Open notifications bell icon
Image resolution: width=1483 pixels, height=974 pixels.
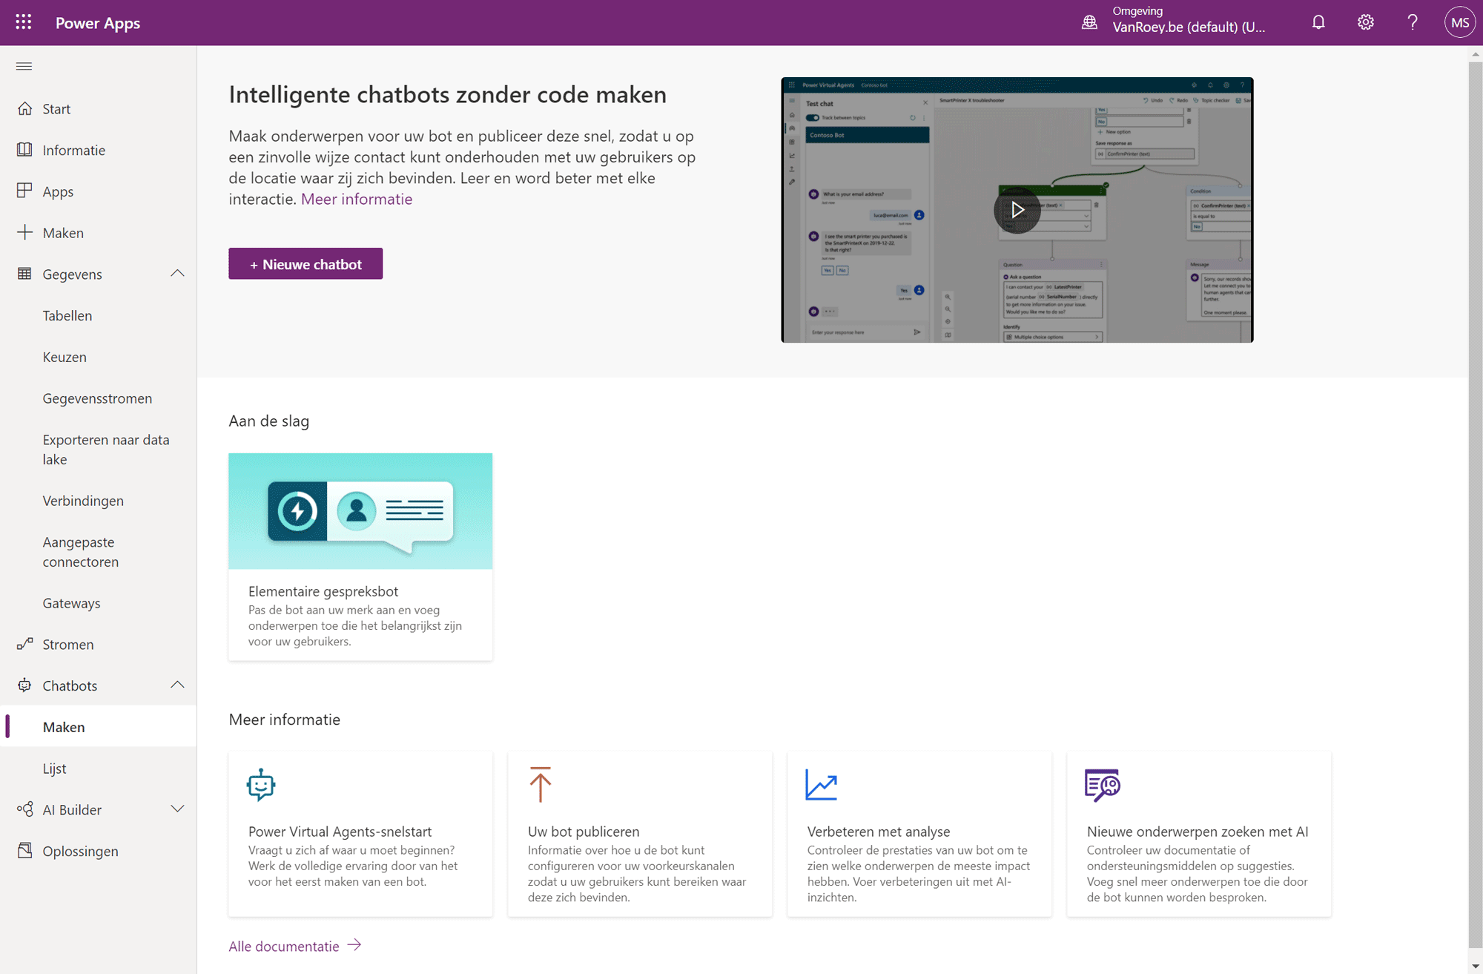coord(1318,22)
